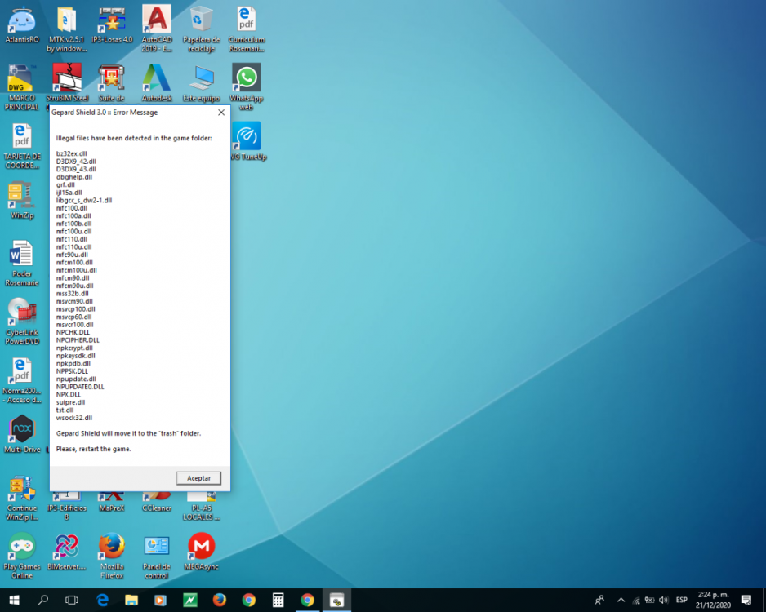The height and width of the screenshot is (612, 766).
Task: Open File Explorer from the taskbar
Action: click(131, 600)
